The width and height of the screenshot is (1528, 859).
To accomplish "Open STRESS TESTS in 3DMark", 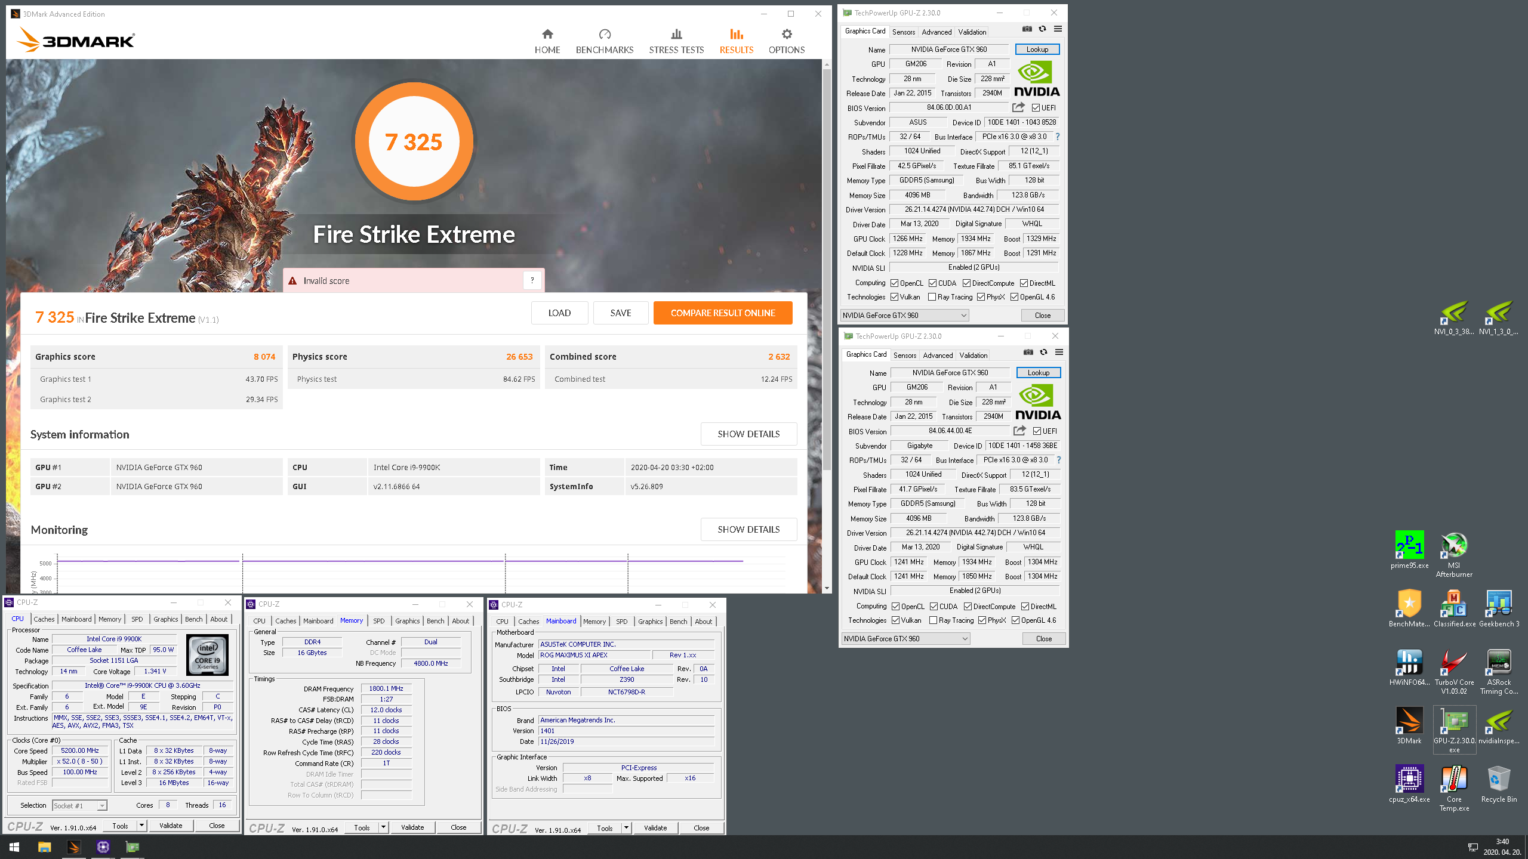I will [676, 41].
